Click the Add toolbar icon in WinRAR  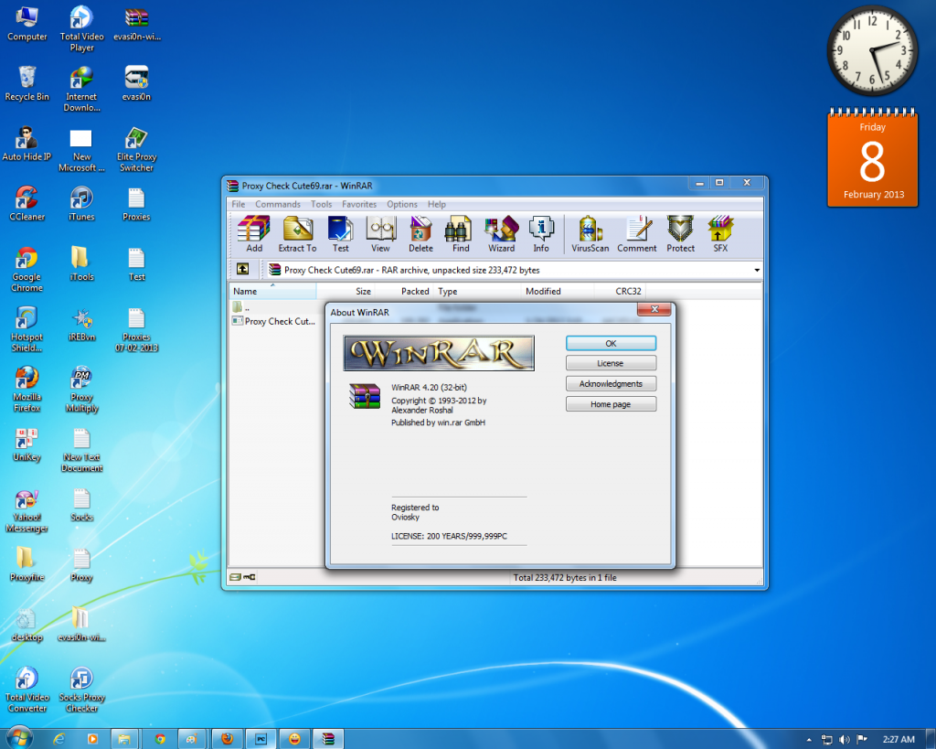pyautogui.click(x=254, y=233)
